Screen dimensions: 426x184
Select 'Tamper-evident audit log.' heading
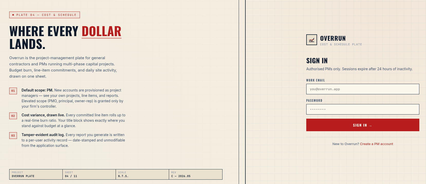[x=43, y=135]
